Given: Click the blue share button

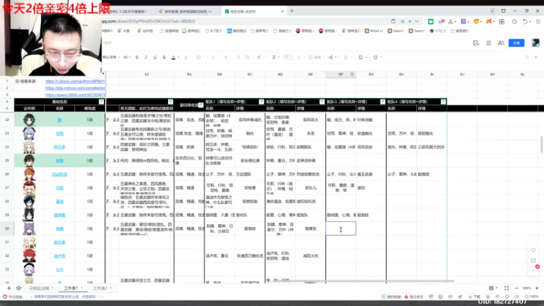Looking at the screenshot, I should click(x=516, y=43).
